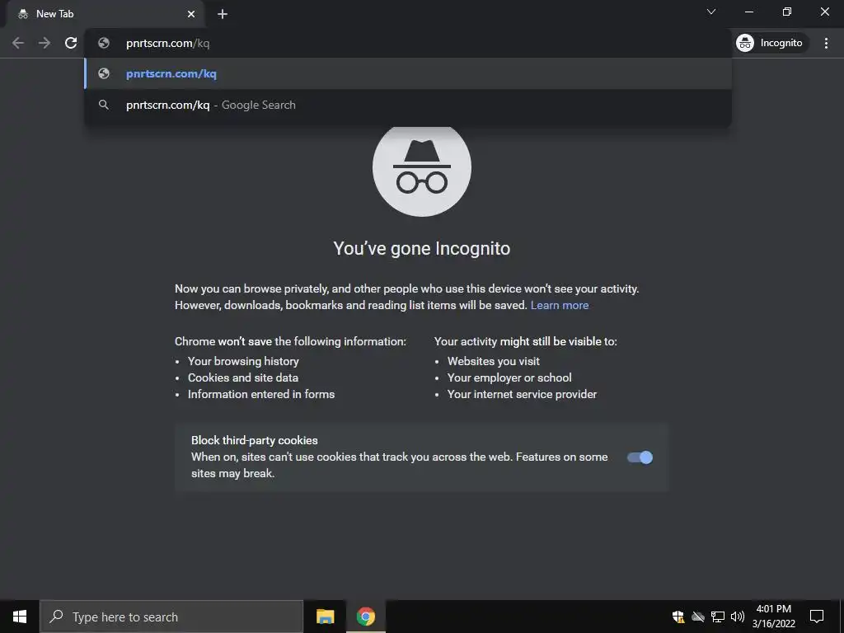The width and height of the screenshot is (844, 633).
Task: Click the forward navigation arrow
Action: 45,43
